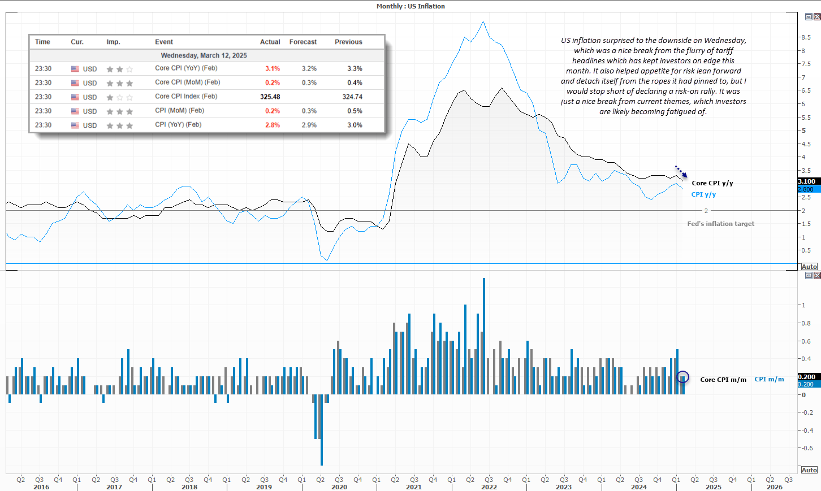Click the 'Core CPI m/m' series label
The height and width of the screenshot is (491, 821).
723,380
